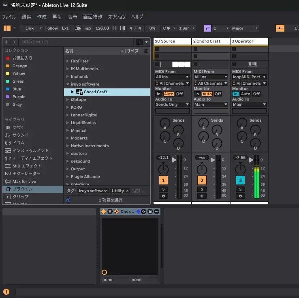Click the browser preview headphone icon

tap(68, 200)
